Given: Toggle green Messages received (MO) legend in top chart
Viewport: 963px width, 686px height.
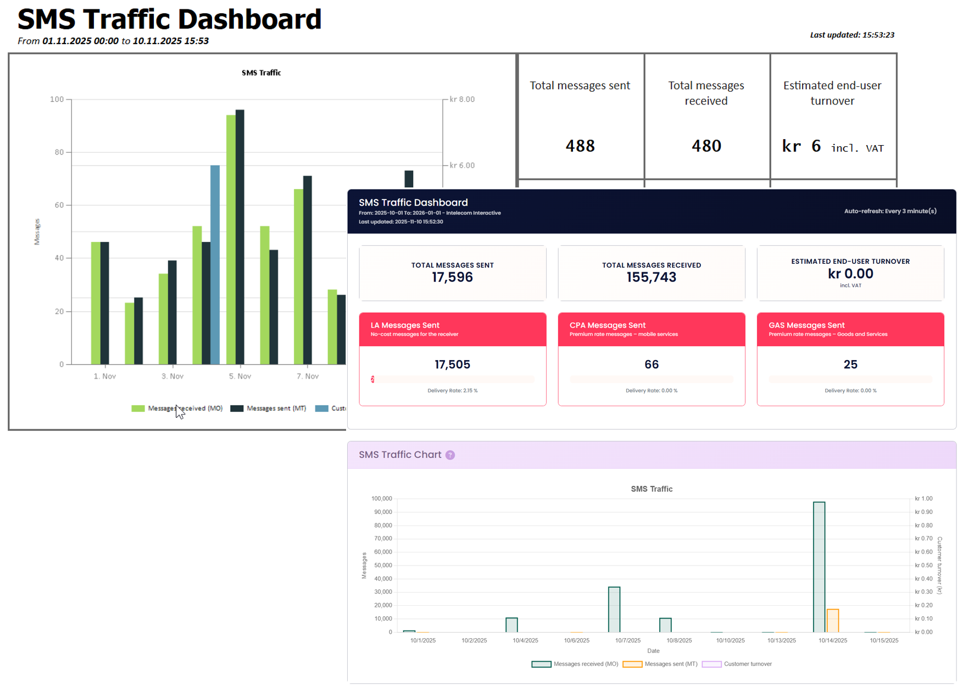Looking at the screenshot, I should click(177, 408).
